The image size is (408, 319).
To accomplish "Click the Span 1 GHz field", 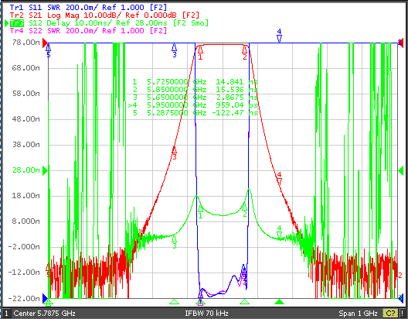I will (358, 313).
